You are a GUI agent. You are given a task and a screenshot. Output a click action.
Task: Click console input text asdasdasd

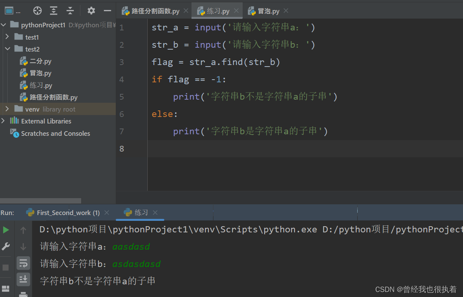(137, 264)
